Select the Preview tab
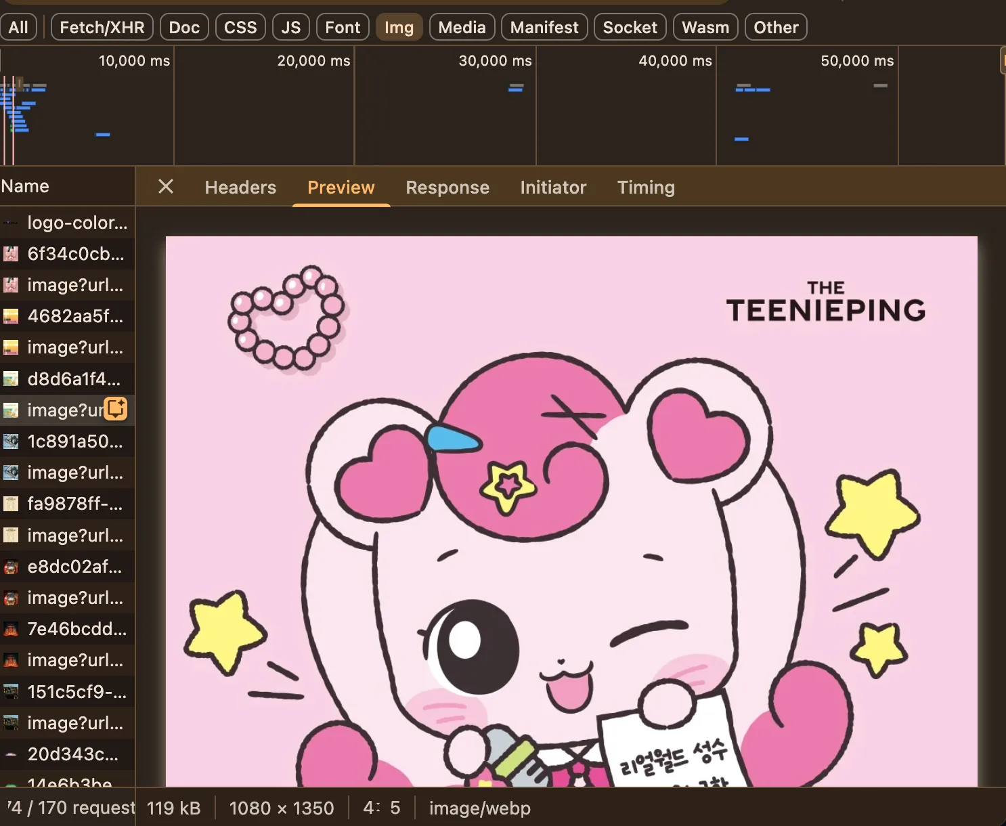The width and height of the screenshot is (1006, 826). pos(341,187)
